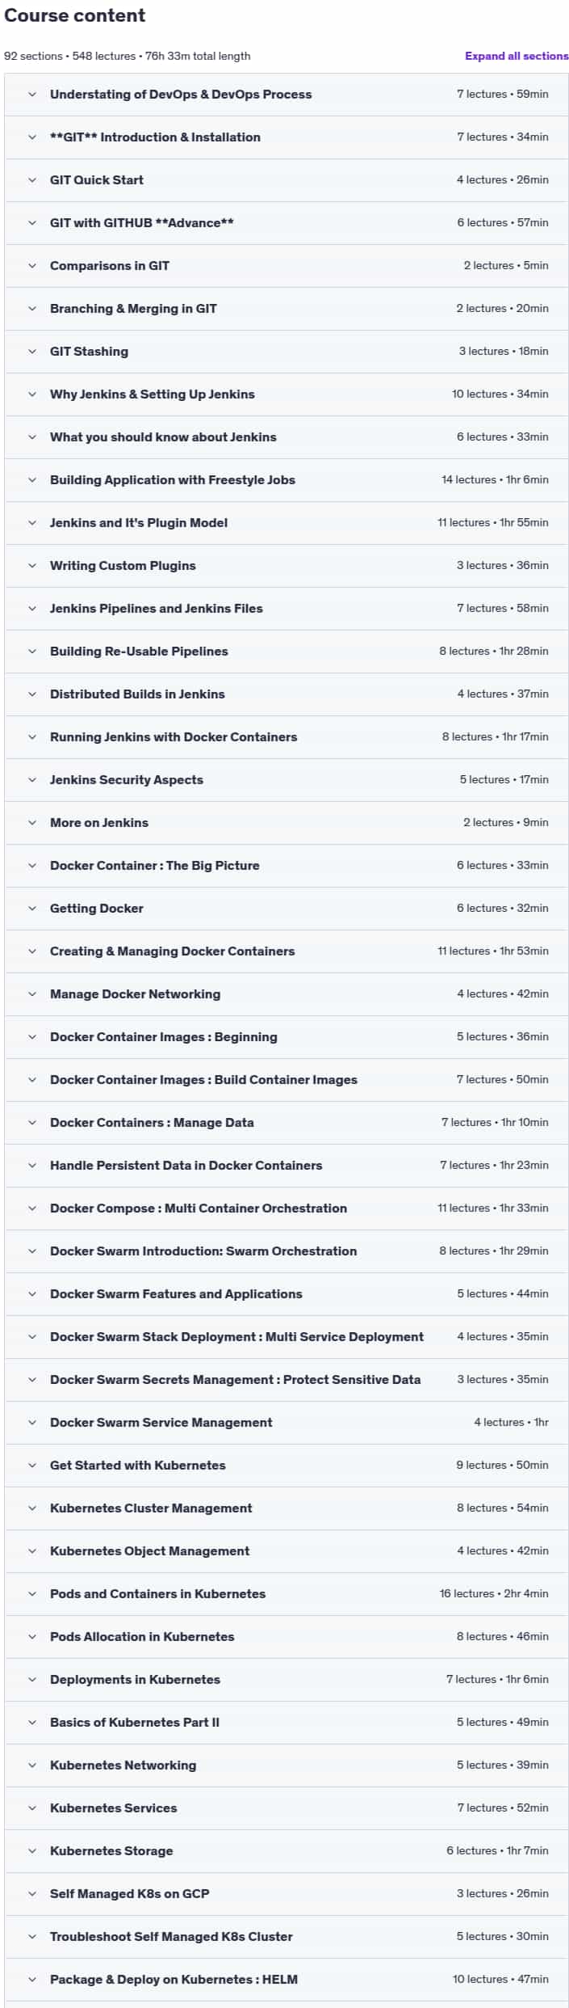Expand chevron for Comparisons in GIT
569x2008 pixels.
click(x=32, y=266)
